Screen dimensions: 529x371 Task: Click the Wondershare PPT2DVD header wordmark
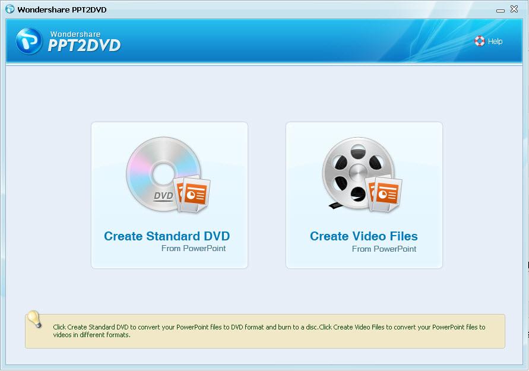84,42
